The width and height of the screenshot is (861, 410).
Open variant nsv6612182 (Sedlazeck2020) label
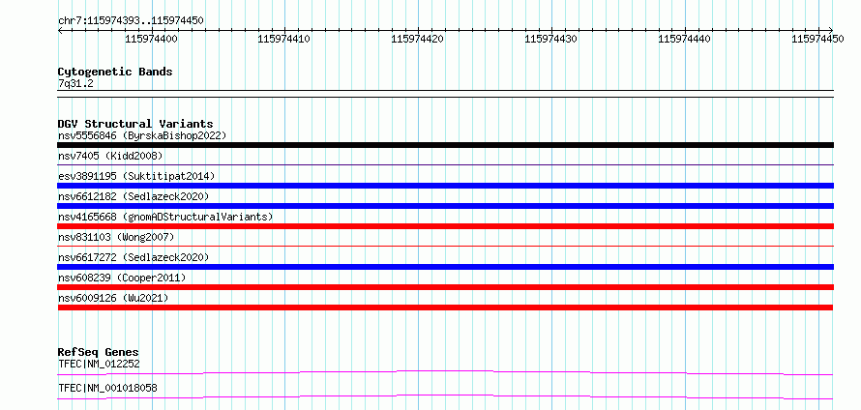tap(134, 196)
